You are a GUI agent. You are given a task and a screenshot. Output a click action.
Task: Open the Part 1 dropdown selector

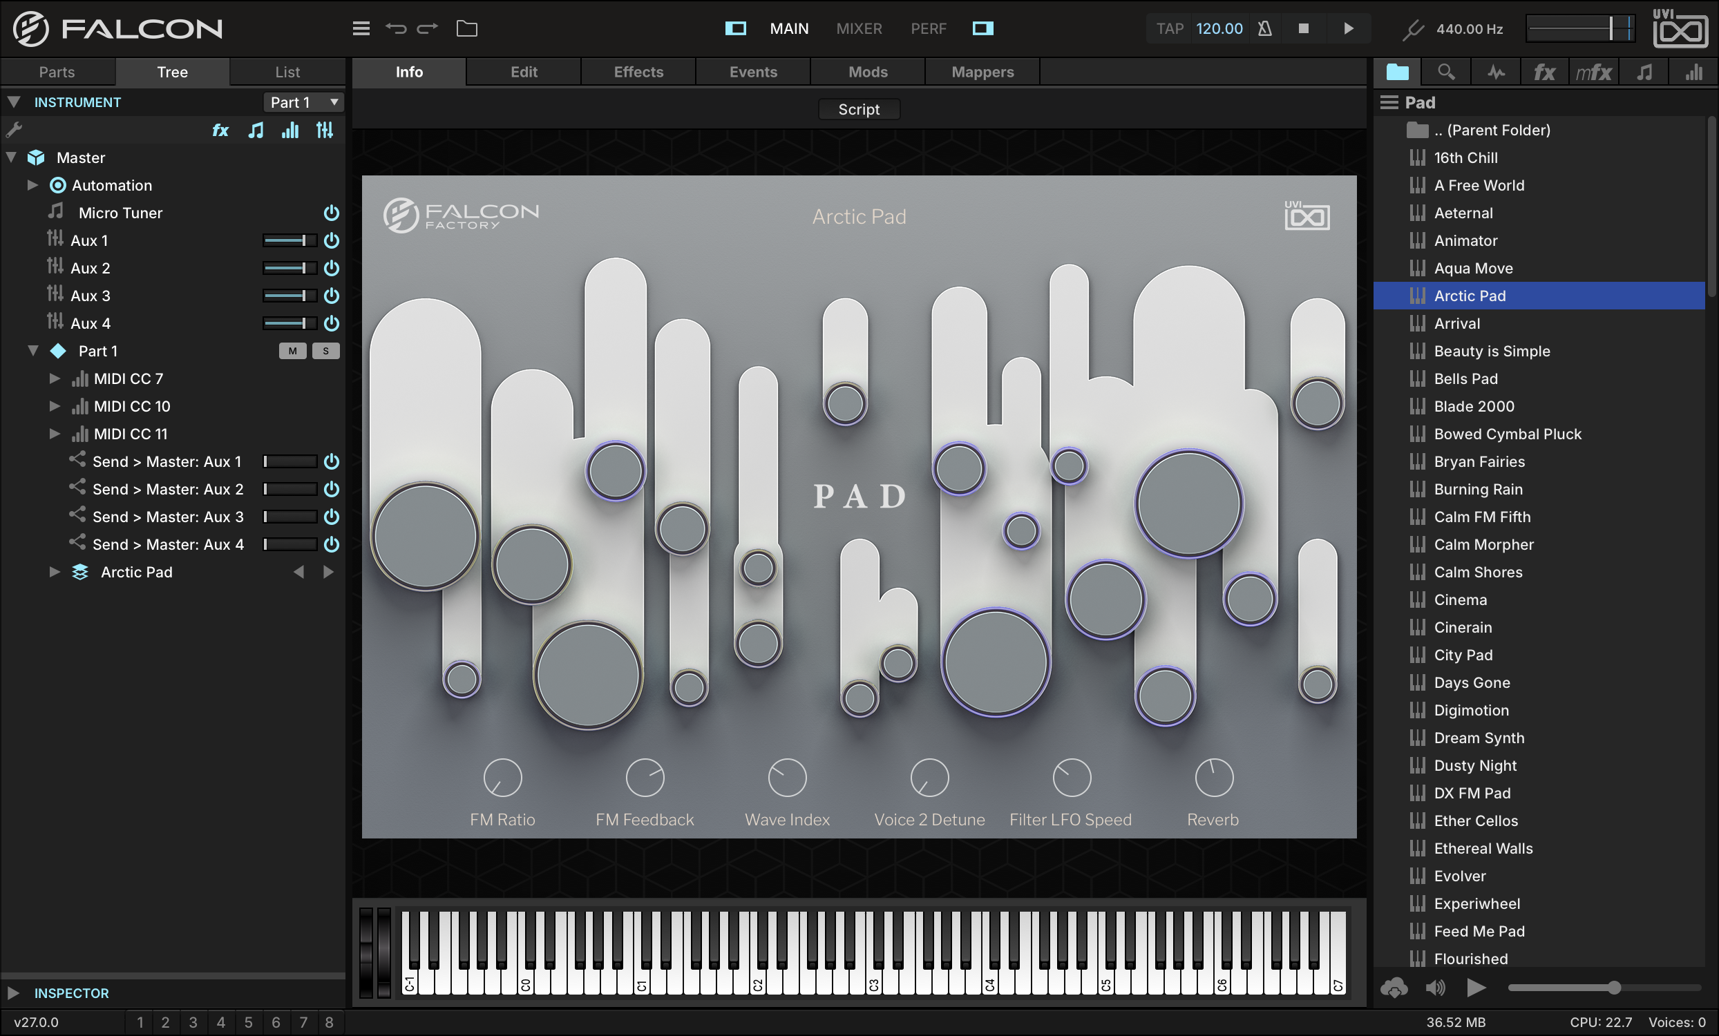303,102
